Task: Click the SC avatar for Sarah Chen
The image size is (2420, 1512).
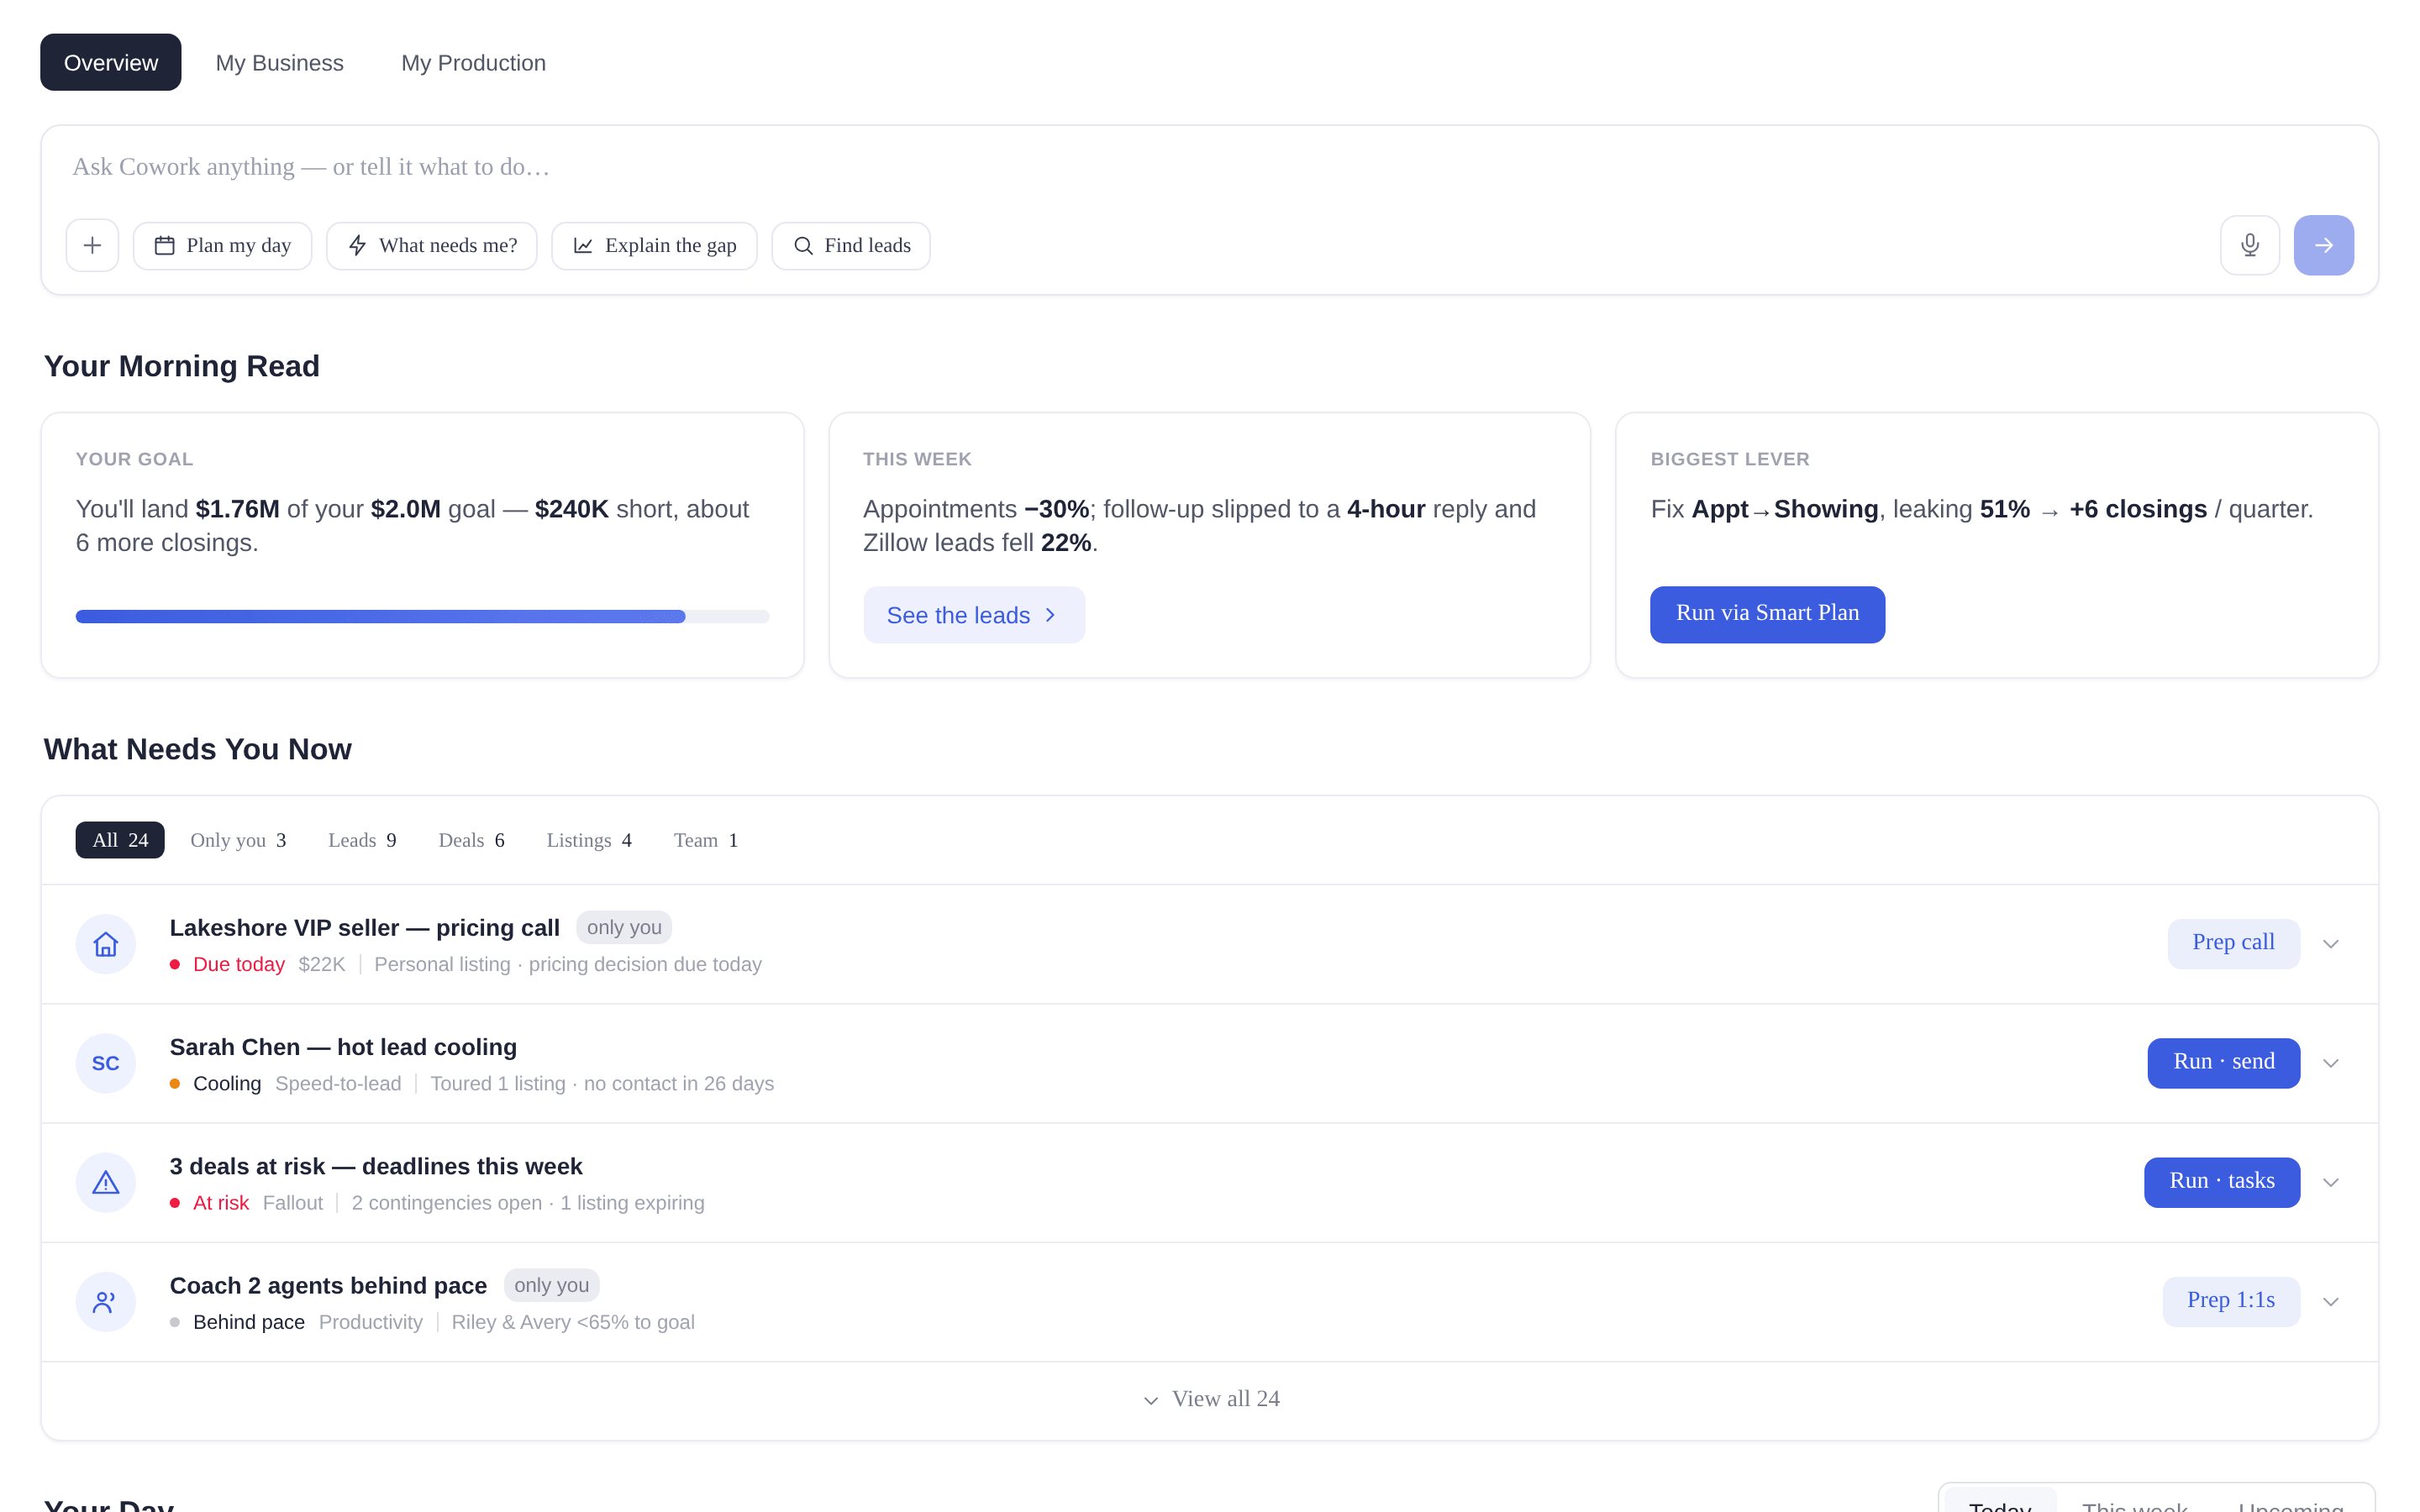Action: [x=106, y=1063]
